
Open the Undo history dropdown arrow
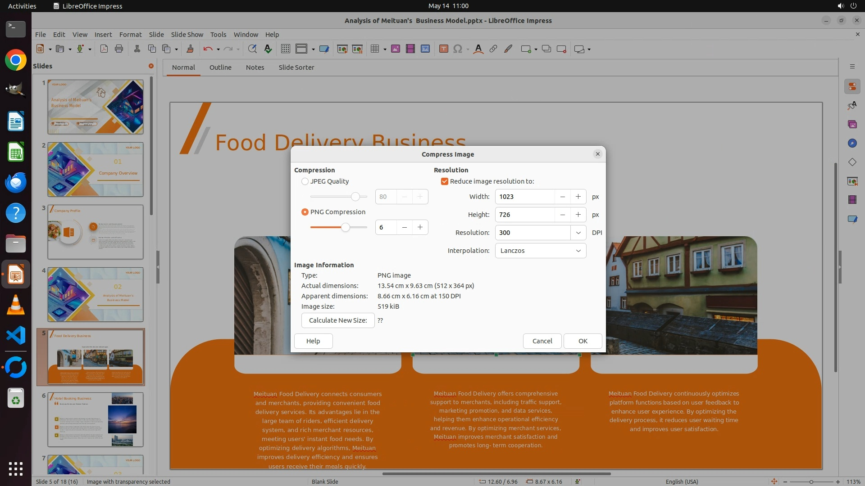[218, 49]
